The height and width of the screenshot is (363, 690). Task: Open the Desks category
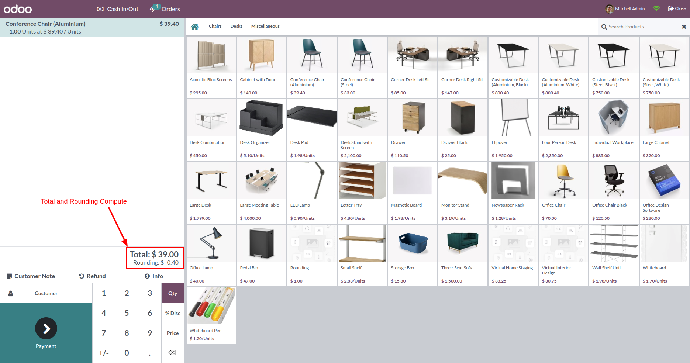click(x=237, y=26)
